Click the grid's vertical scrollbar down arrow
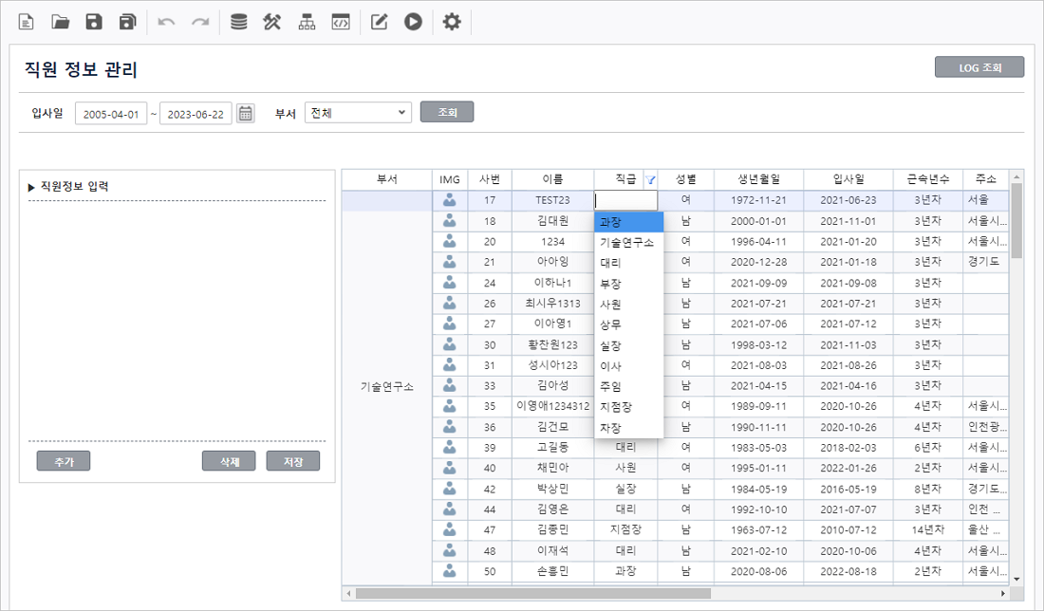Image resolution: width=1044 pixels, height=611 pixels. point(1017,578)
